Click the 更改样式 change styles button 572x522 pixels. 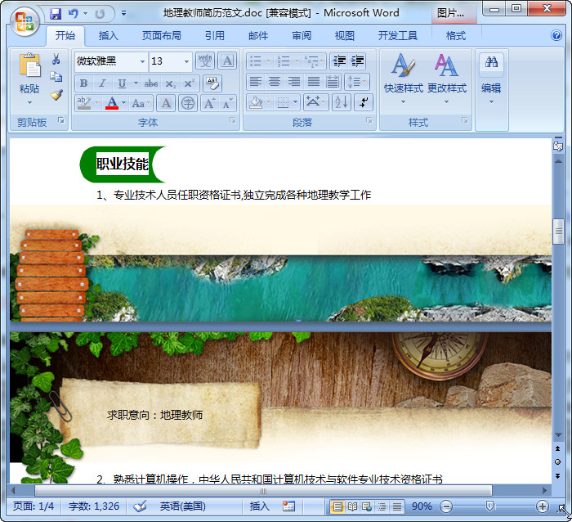[x=446, y=79]
